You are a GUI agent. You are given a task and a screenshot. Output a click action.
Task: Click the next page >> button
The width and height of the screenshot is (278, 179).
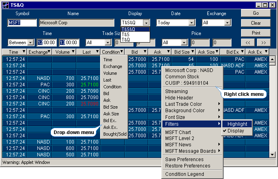click(263, 43)
